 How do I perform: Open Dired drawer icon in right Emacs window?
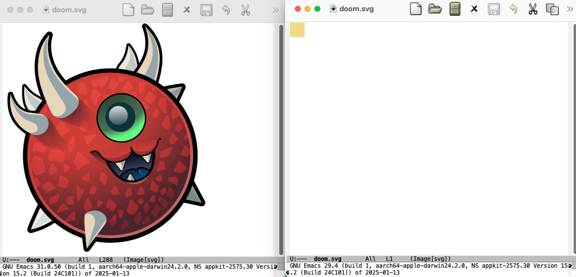pos(455,9)
